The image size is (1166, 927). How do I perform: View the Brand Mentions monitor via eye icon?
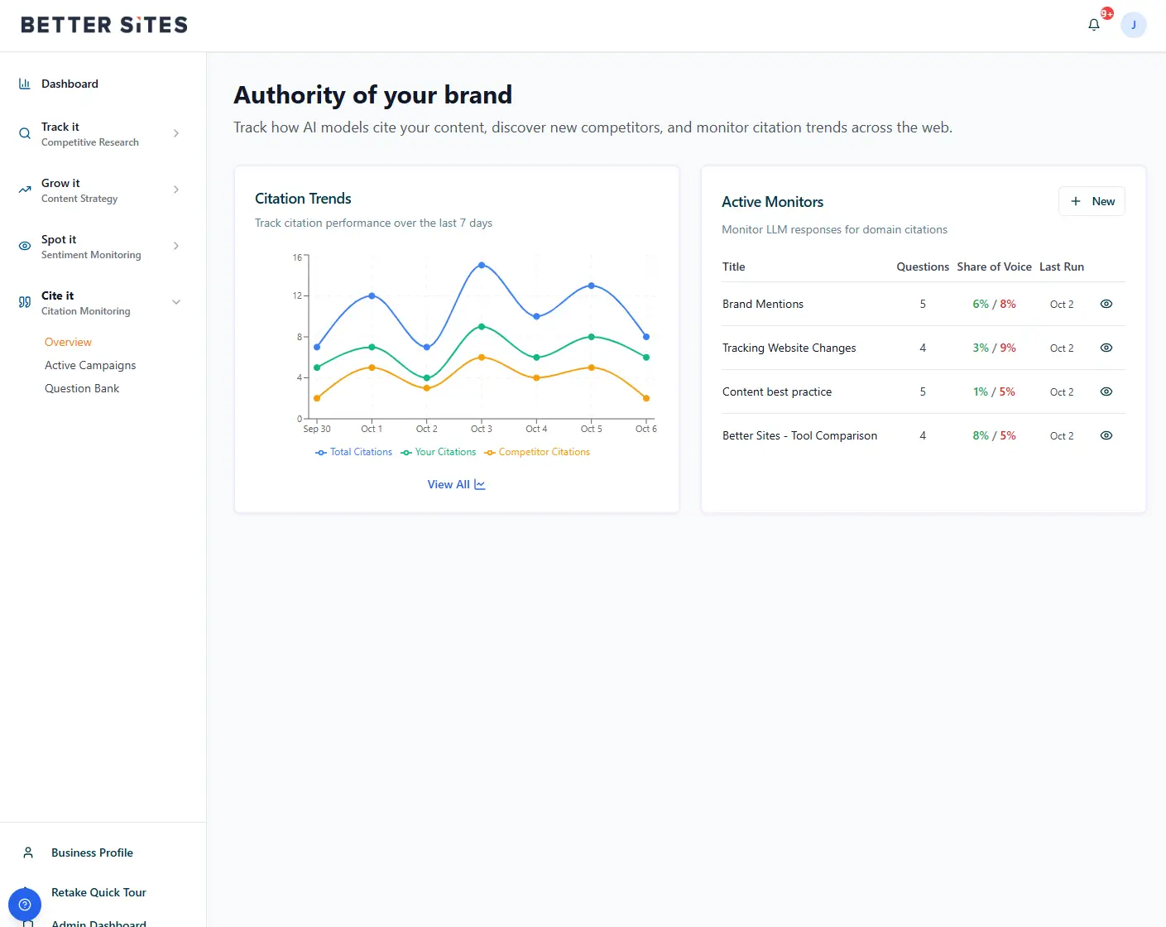click(1106, 304)
